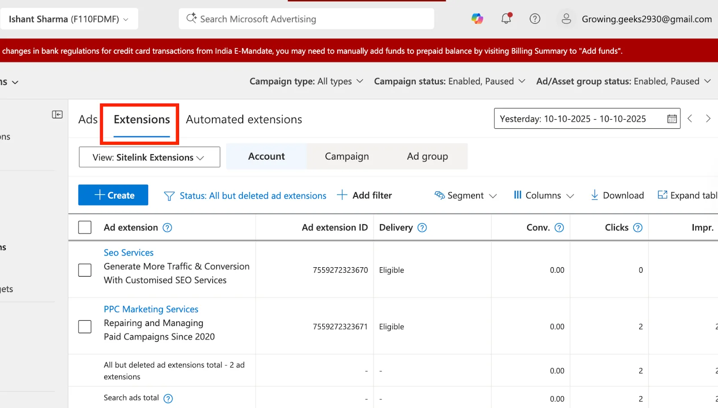718x408 pixels.
Task: Select the Account level tab
Action: (267, 156)
